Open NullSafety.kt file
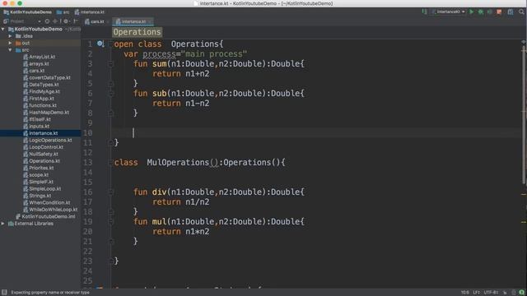Viewport: 527px width, 296px height. pyautogui.click(x=40, y=154)
